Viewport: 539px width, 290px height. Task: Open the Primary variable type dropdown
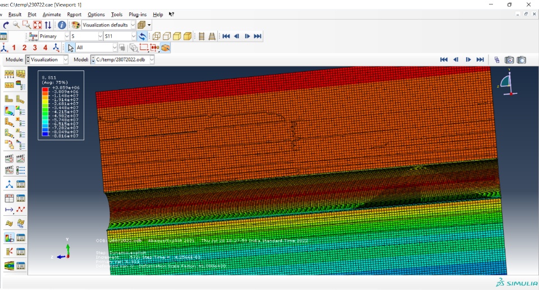coord(54,36)
